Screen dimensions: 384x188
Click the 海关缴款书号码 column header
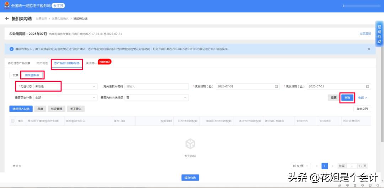[x=75, y=121]
